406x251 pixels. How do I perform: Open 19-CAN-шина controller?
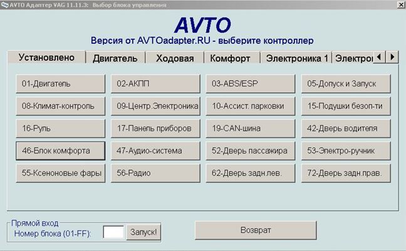(251, 128)
